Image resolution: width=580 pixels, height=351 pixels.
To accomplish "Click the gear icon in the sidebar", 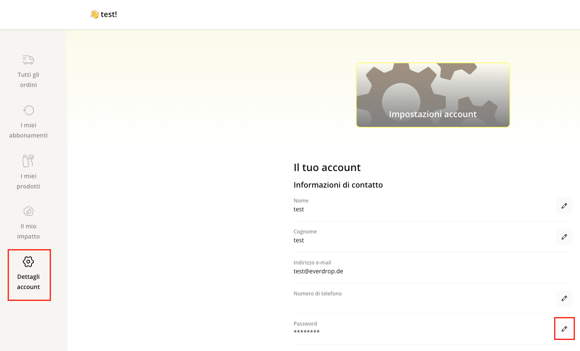I will [x=28, y=261].
